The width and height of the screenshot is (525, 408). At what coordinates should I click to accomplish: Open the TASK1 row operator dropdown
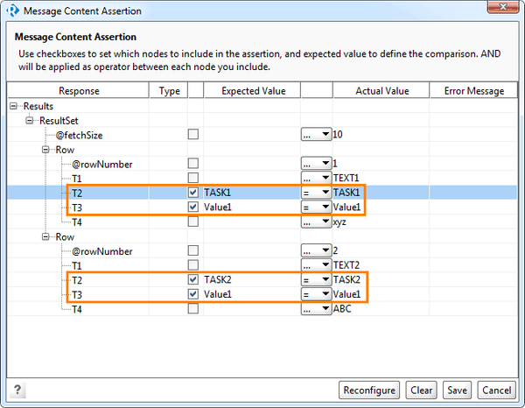tap(315, 193)
